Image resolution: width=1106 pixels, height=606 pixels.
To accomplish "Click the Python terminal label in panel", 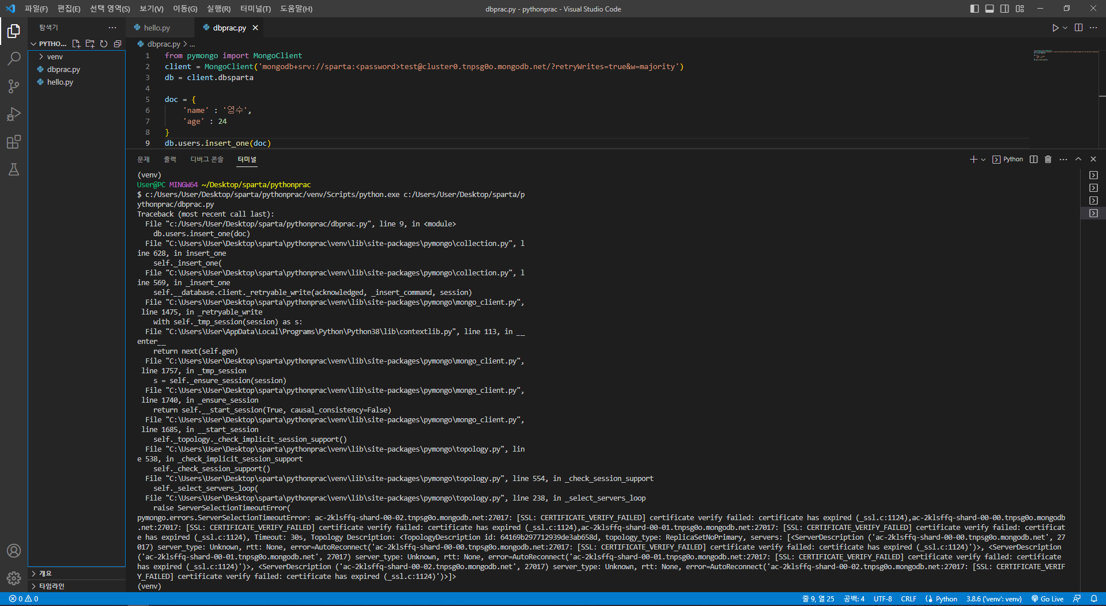I will [x=1008, y=160].
